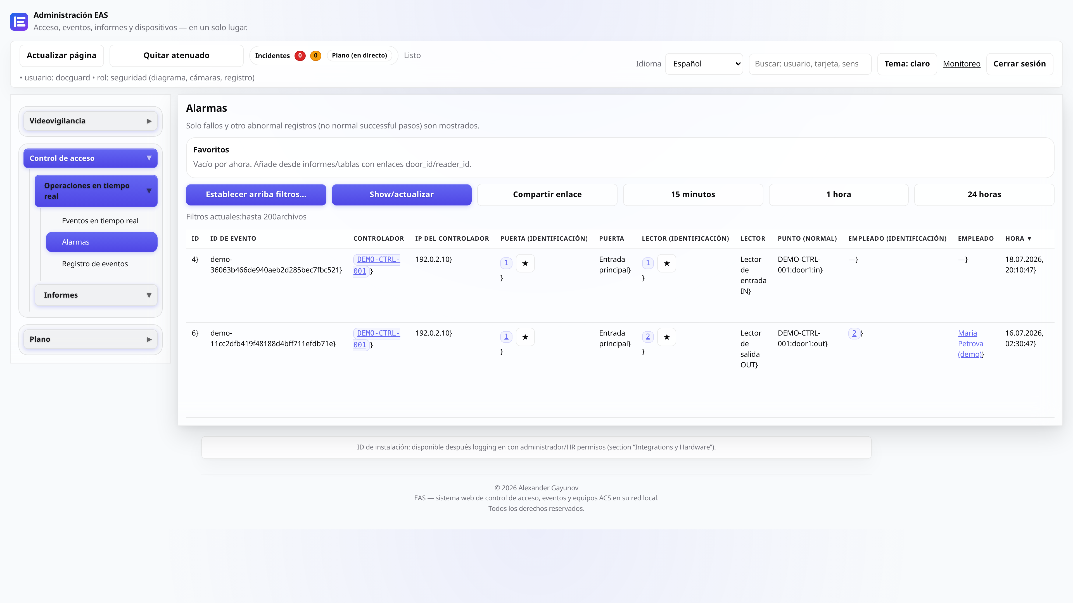Open Eventos en tiempo real item
Viewport: 1073px width, 603px height.
(x=100, y=221)
